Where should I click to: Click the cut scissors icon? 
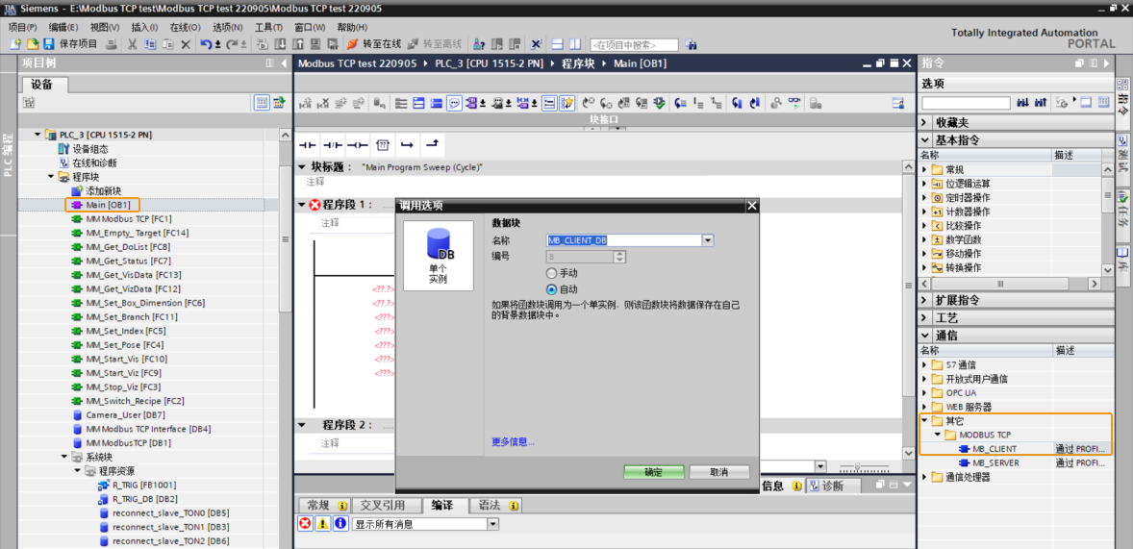click(132, 44)
